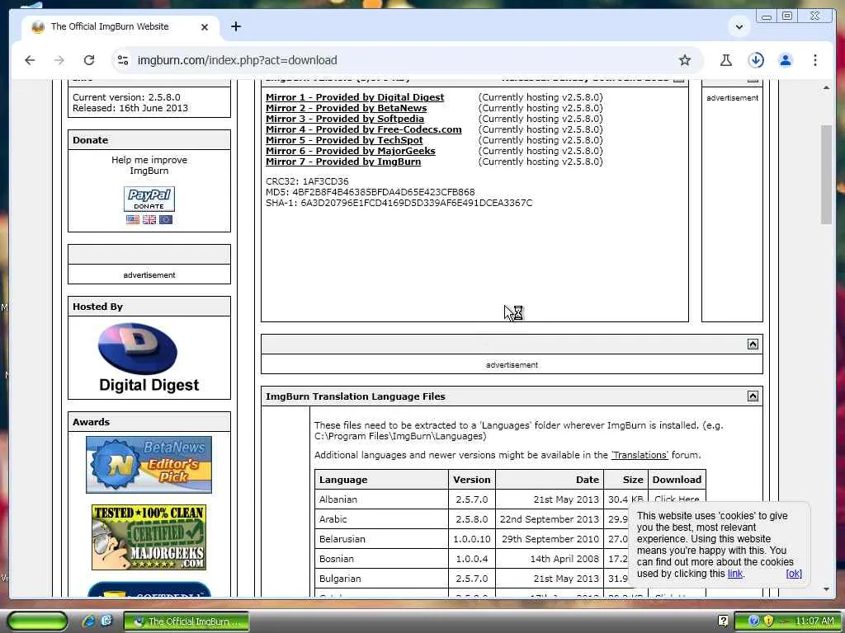
Task: Click the Download column header
Action: click(x=677, y=481)
